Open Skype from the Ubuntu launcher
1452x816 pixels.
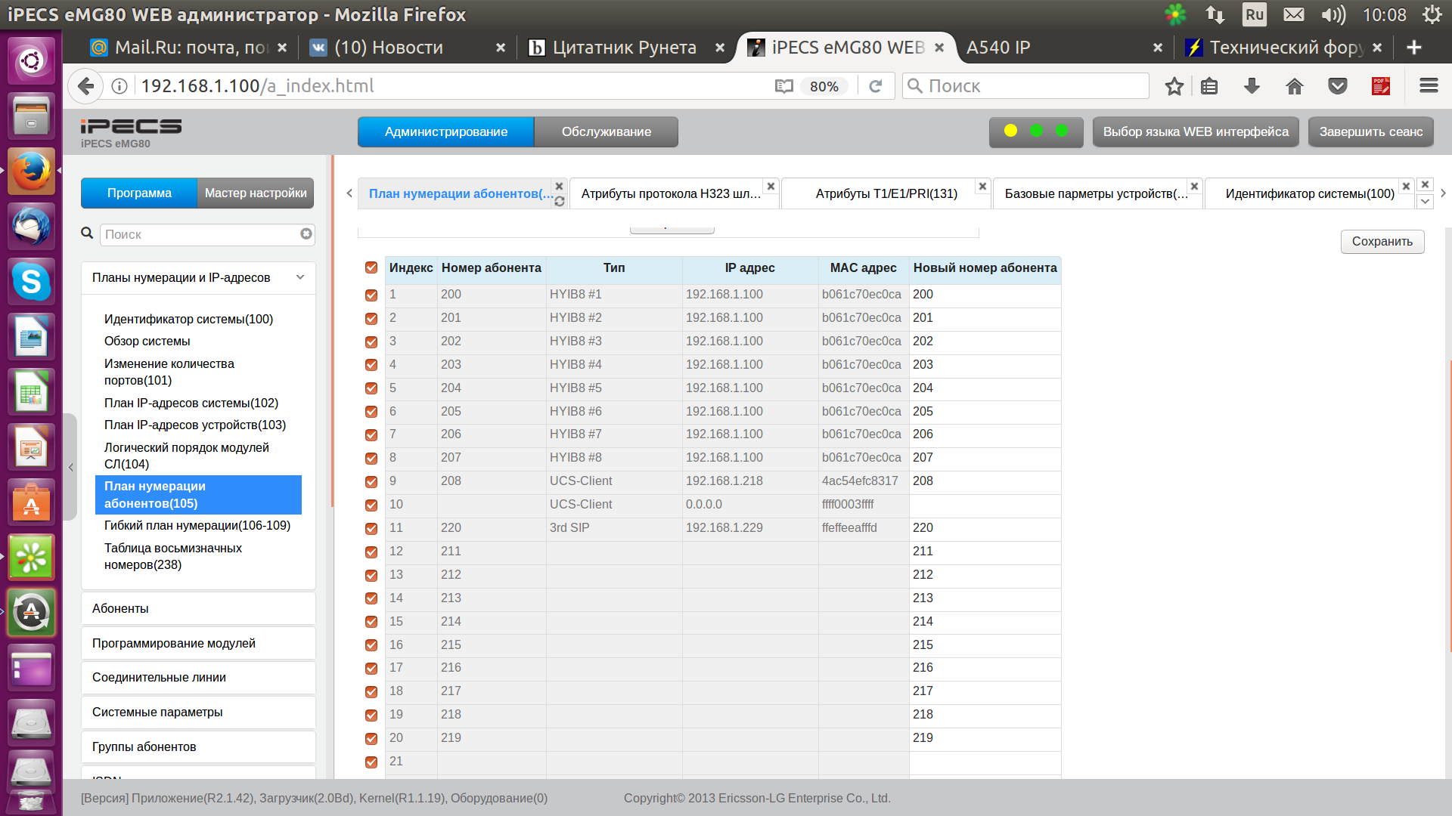[31, 282]
